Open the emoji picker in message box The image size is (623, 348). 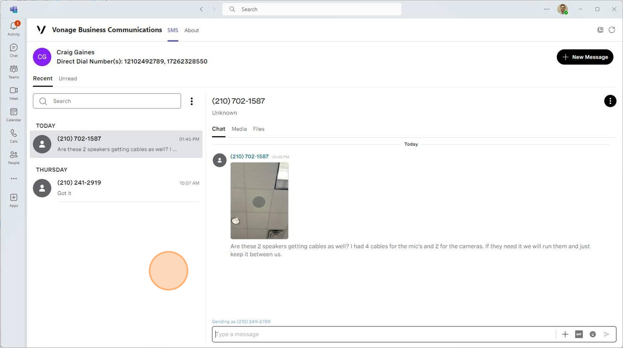coord(592,334)
